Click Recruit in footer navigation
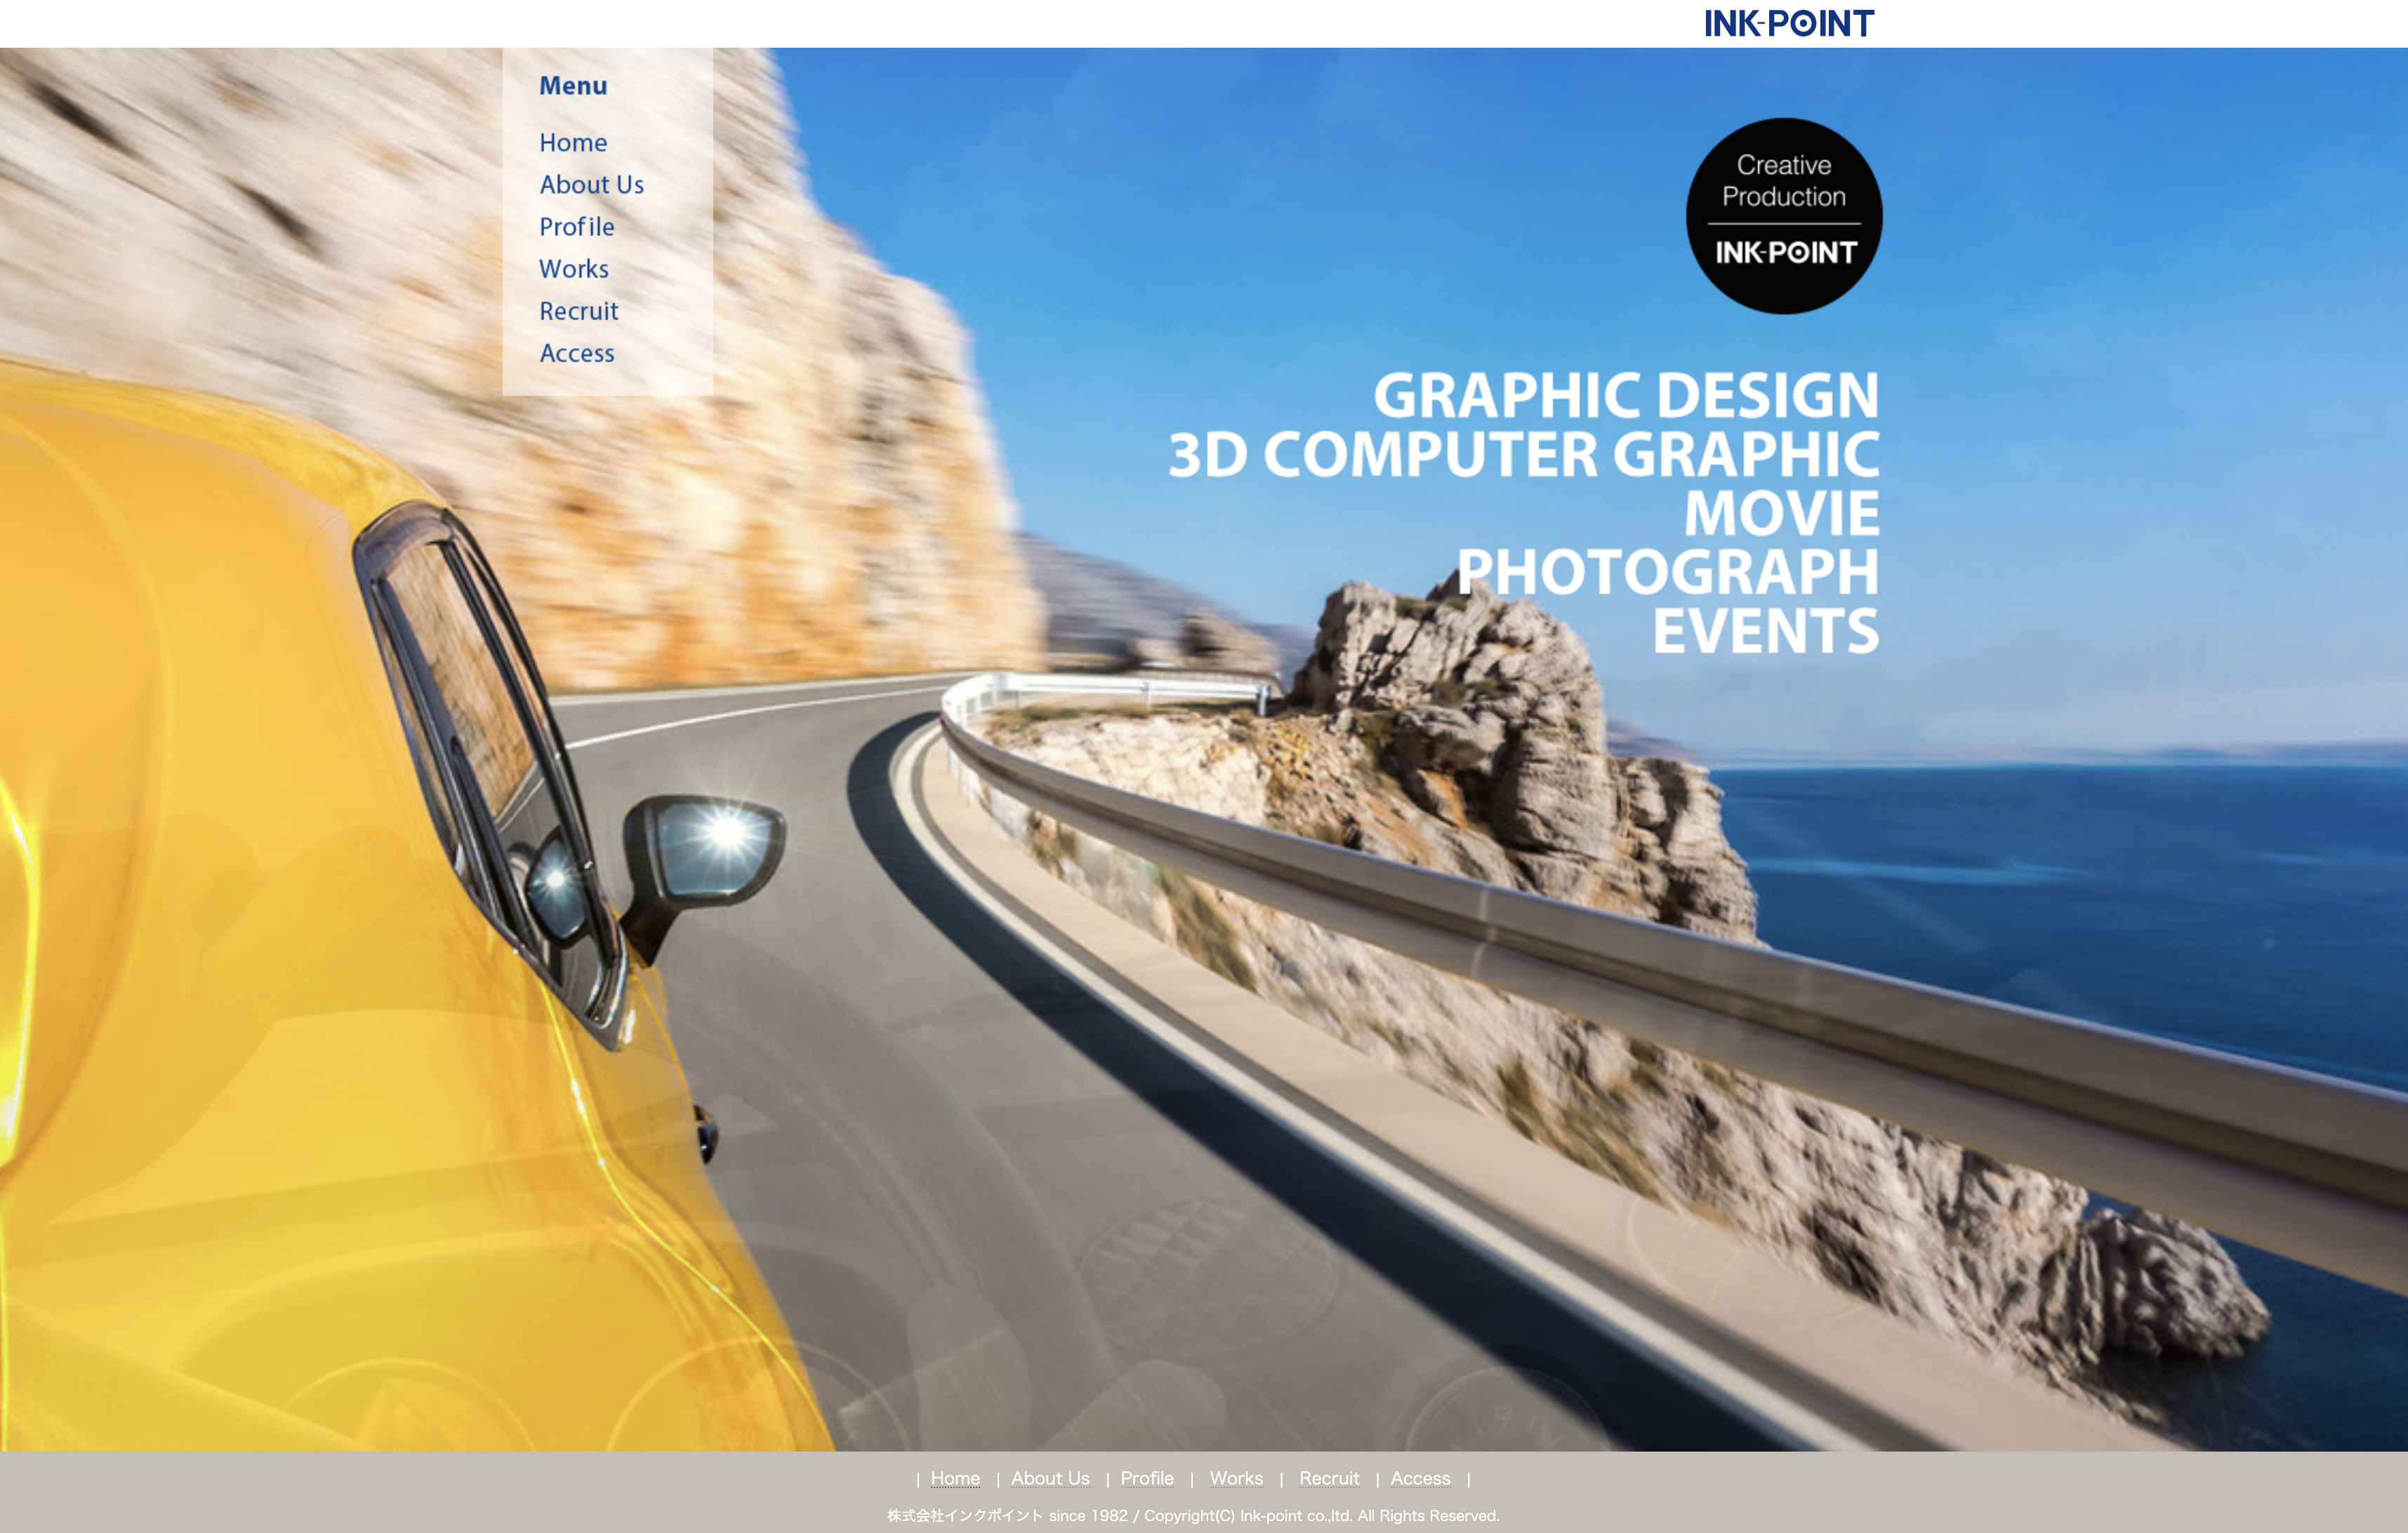The height and width of the screenshot is (1533, 2408). (1327, 1479)
